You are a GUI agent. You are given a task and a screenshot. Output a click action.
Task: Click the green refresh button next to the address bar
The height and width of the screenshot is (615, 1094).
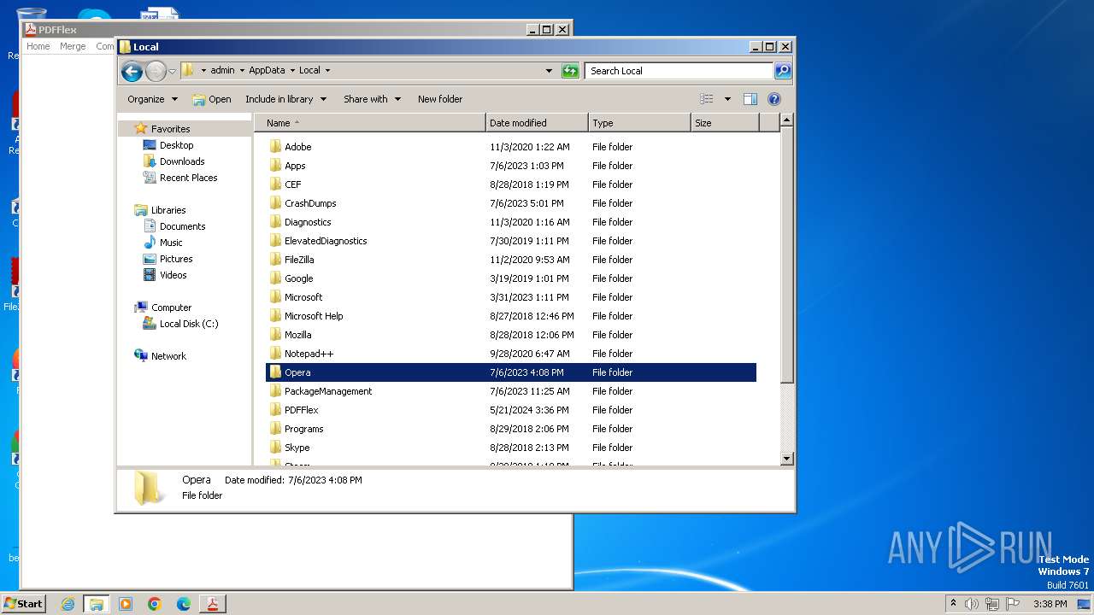click(570, 71)
